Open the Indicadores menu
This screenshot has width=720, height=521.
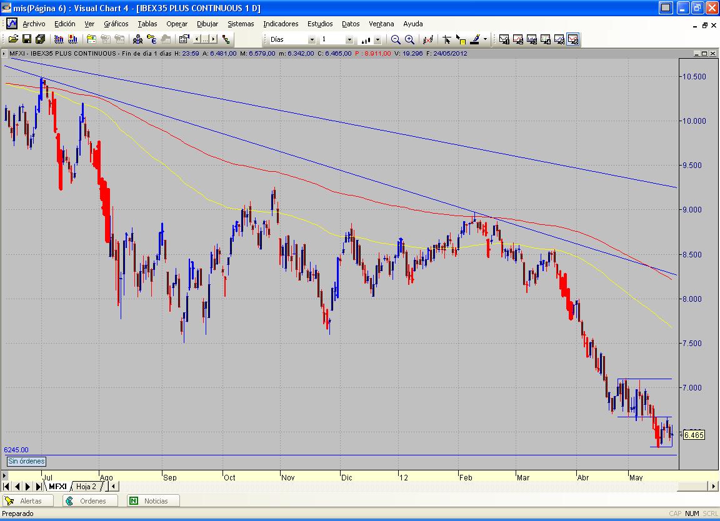pyautogui.click(x=281, y=24)
